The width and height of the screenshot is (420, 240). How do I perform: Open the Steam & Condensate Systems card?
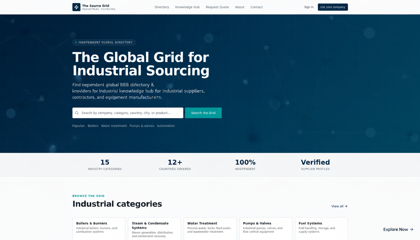[x=154, y=229]
